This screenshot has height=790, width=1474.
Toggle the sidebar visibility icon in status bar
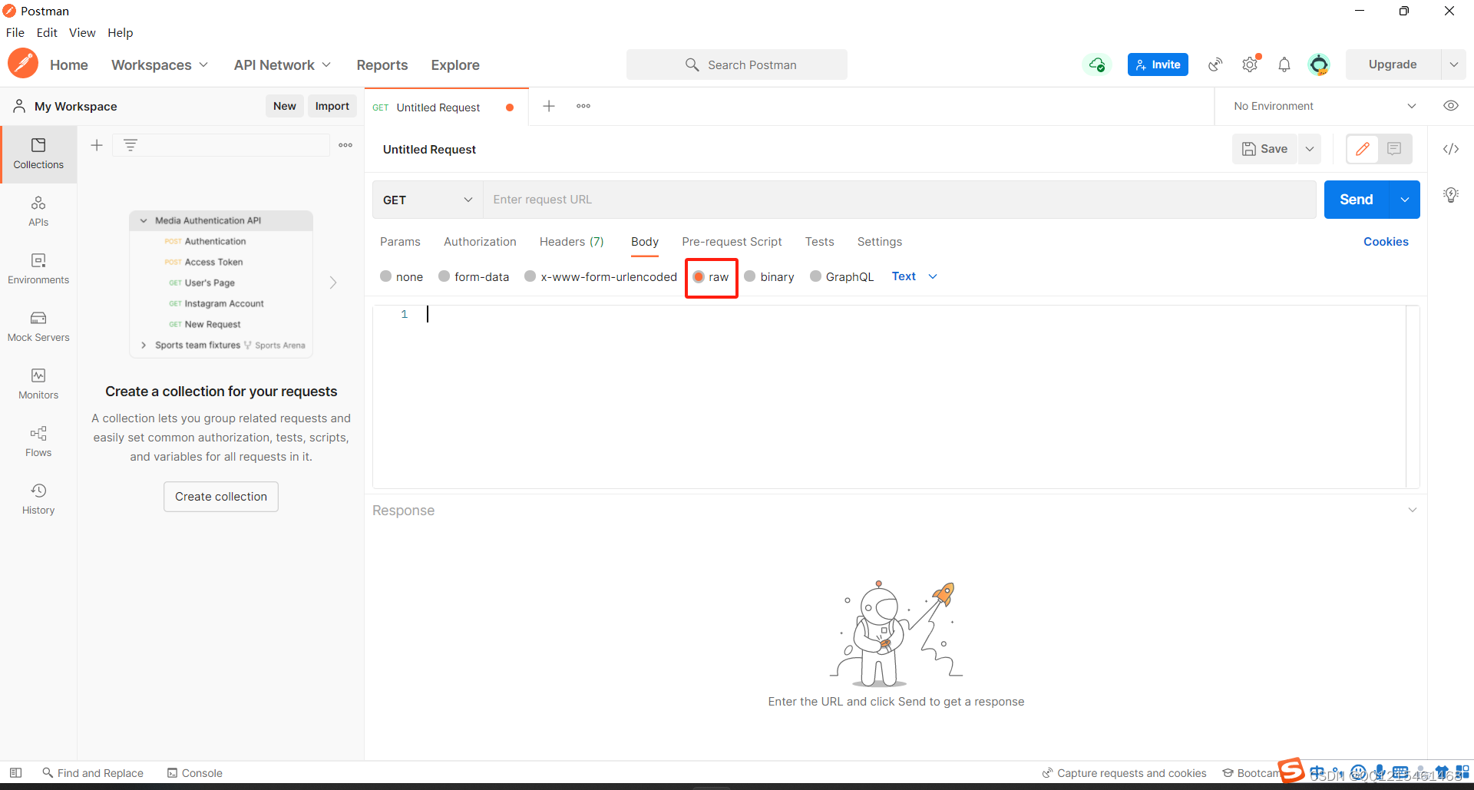[x=15, y=773]
